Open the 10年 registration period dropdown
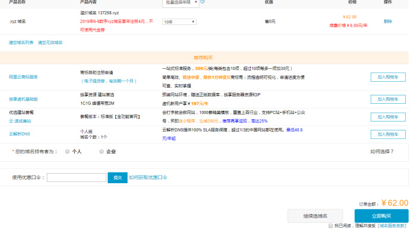410x233 pixels. click(x=179, y=22)
